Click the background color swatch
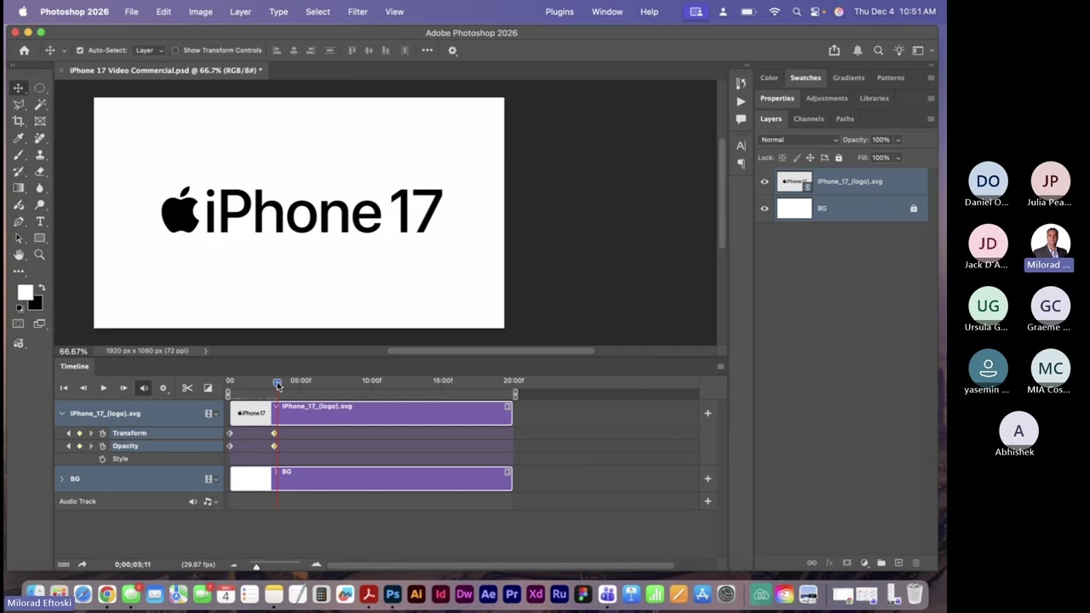1090x613 pixels. tap(35, 303)
